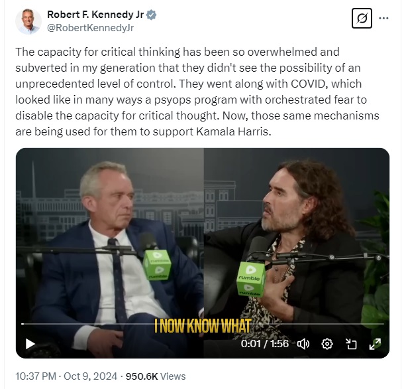This screenshot has width=406, height=389.
Task: Click the Robert F. Kennedy Jr display name
Action: (95, 15)
